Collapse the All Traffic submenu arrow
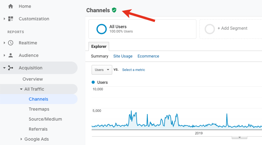Image resolution: width=262 pixels, height=145 pixels. pos(21,89)
